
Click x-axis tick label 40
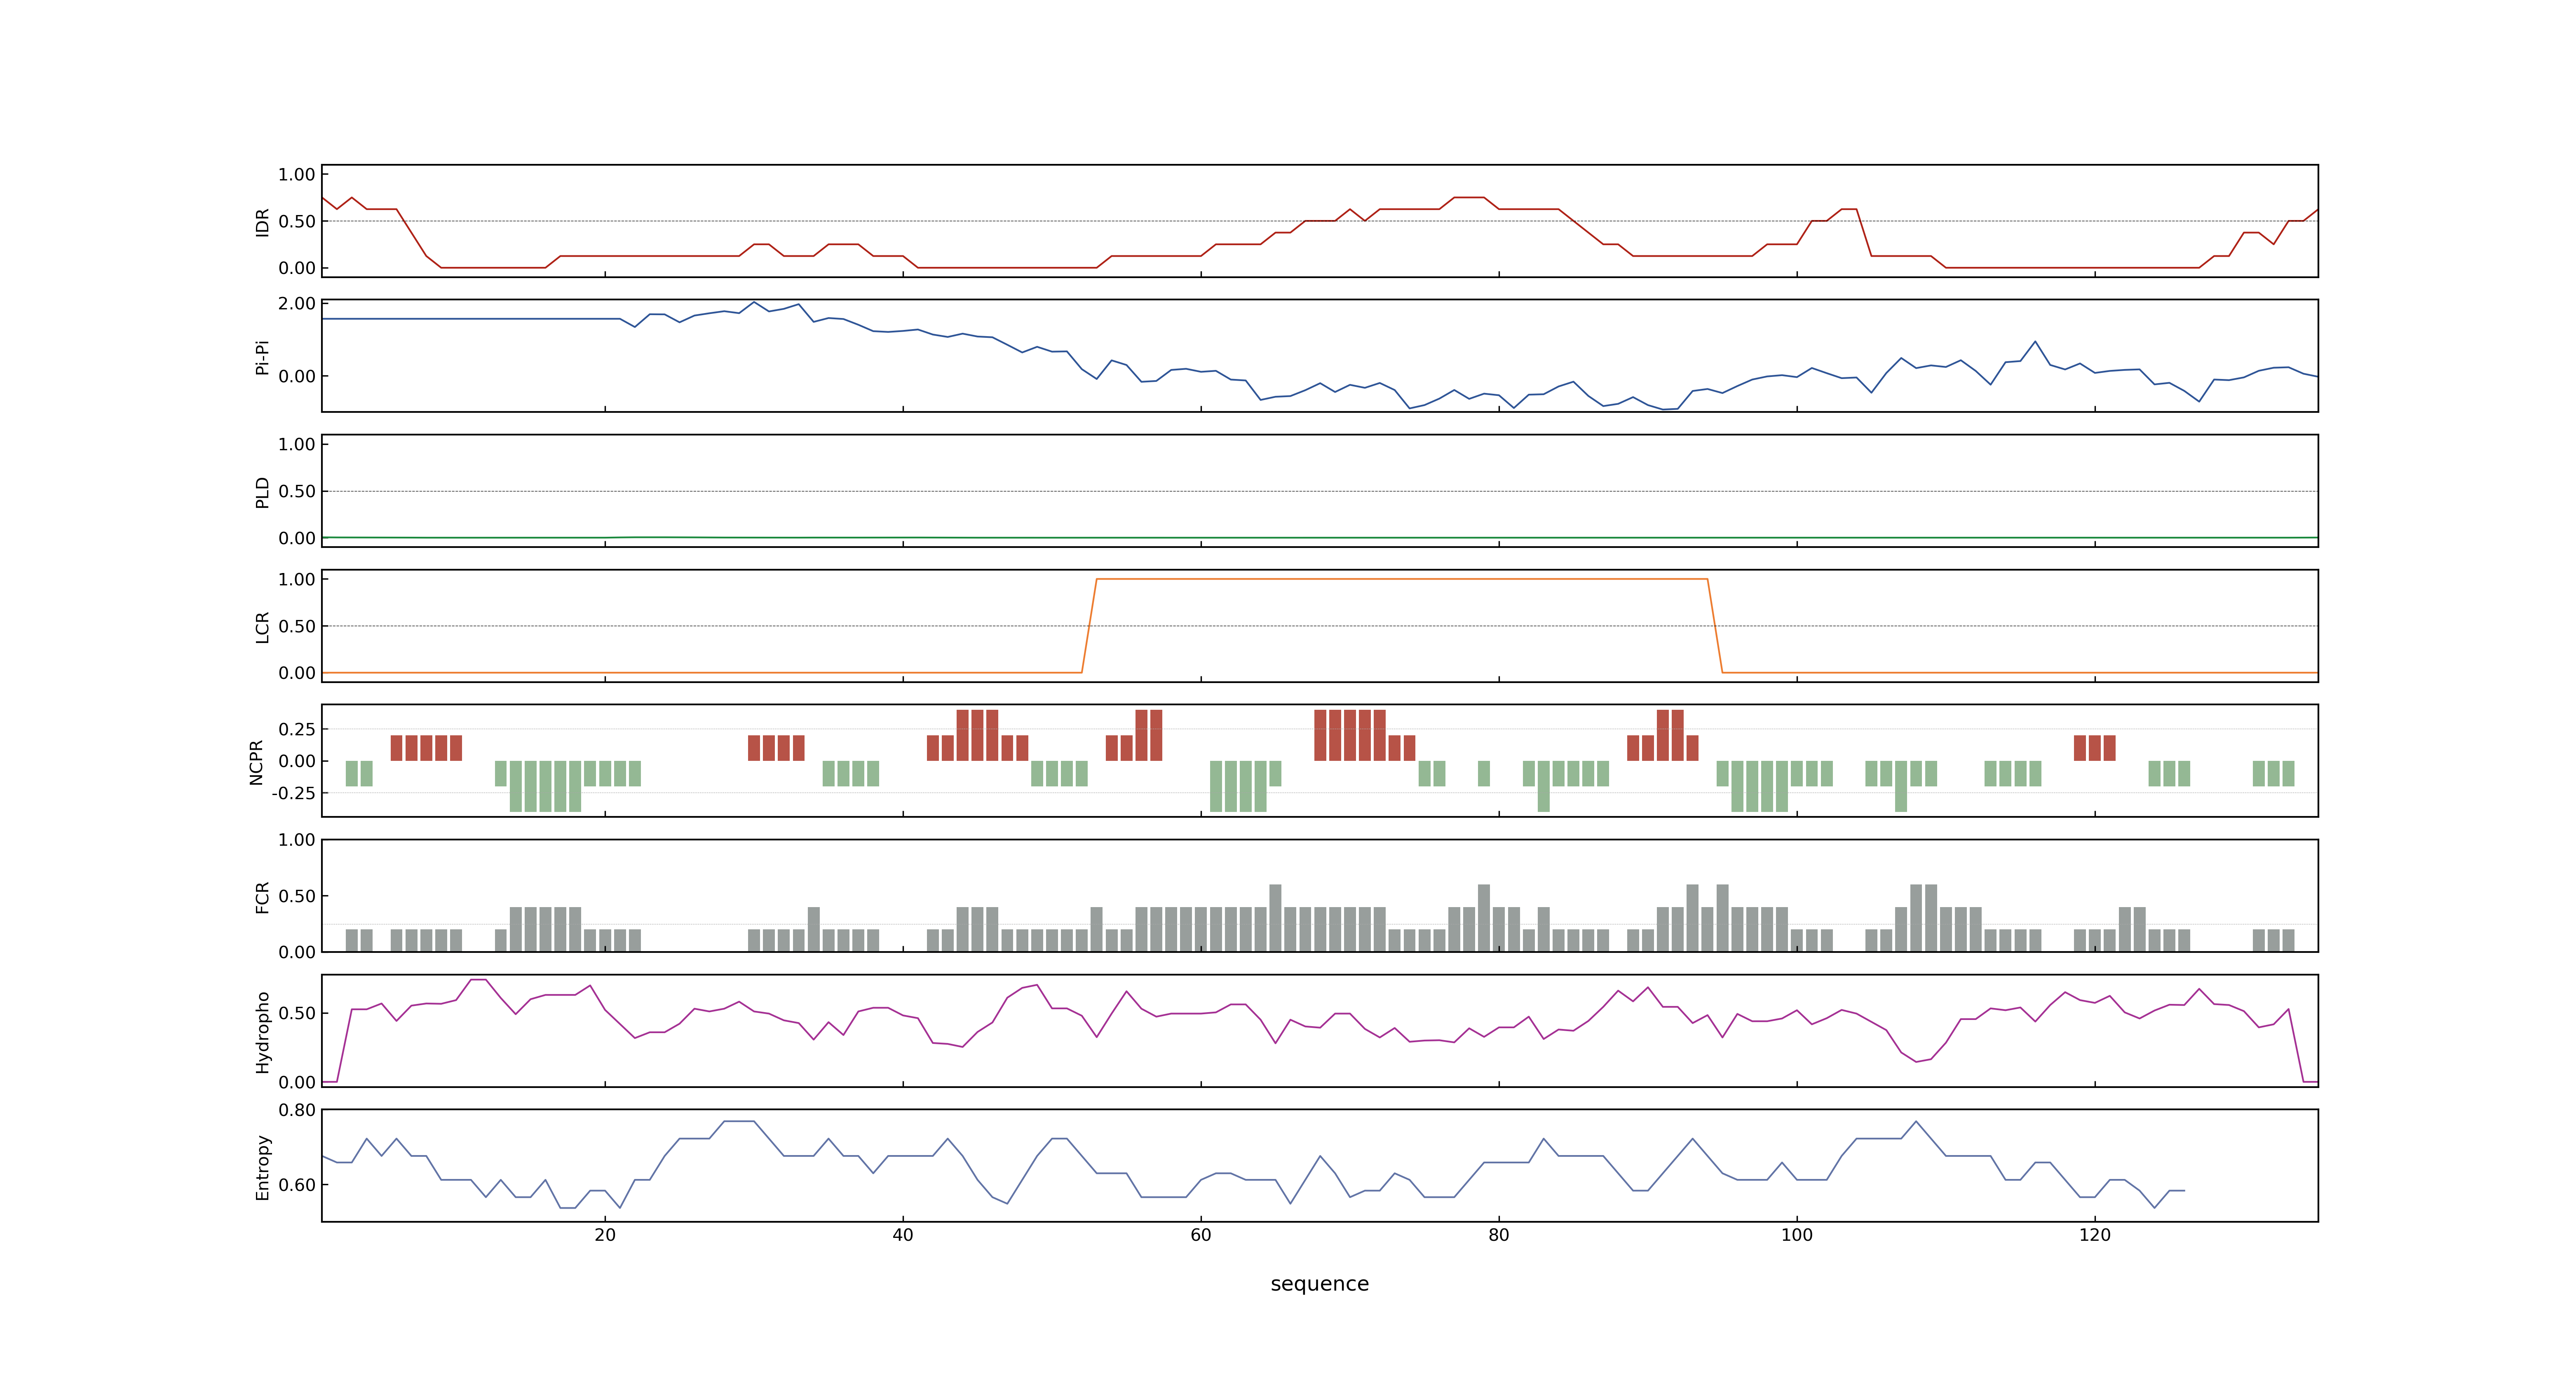903,1235
